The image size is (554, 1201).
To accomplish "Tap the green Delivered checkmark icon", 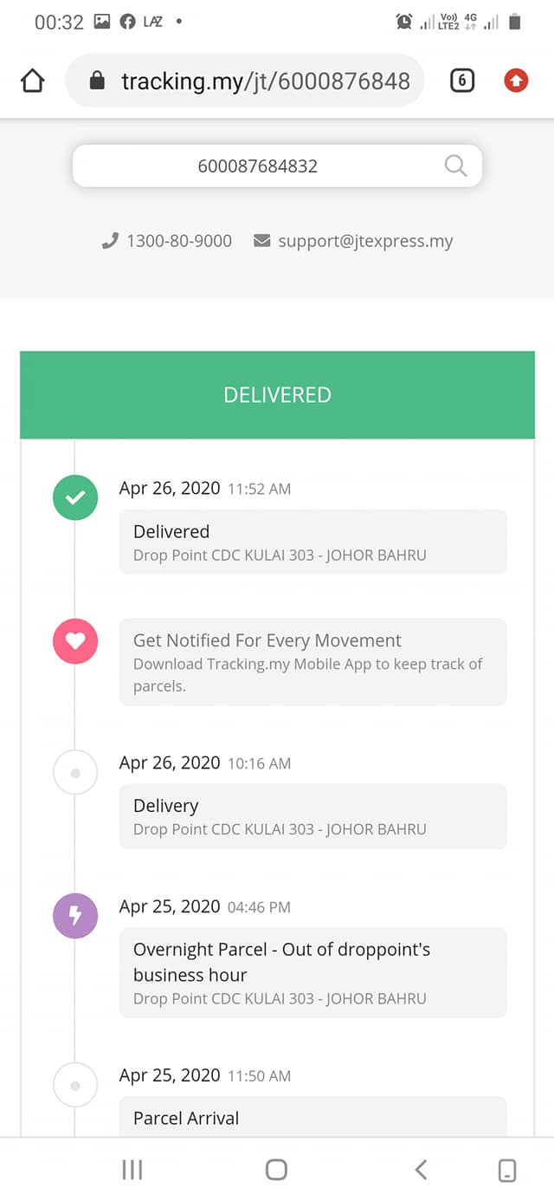I will tap(75, 497).
